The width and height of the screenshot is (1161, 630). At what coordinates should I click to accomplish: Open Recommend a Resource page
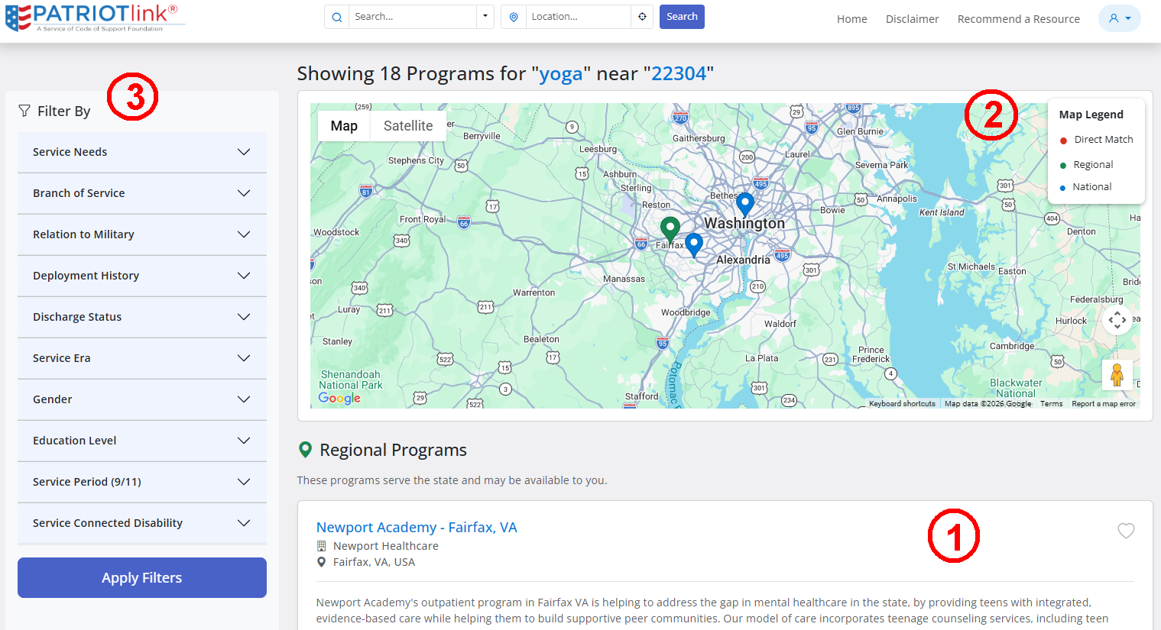pyautogui.click(x=1019, y=19)
